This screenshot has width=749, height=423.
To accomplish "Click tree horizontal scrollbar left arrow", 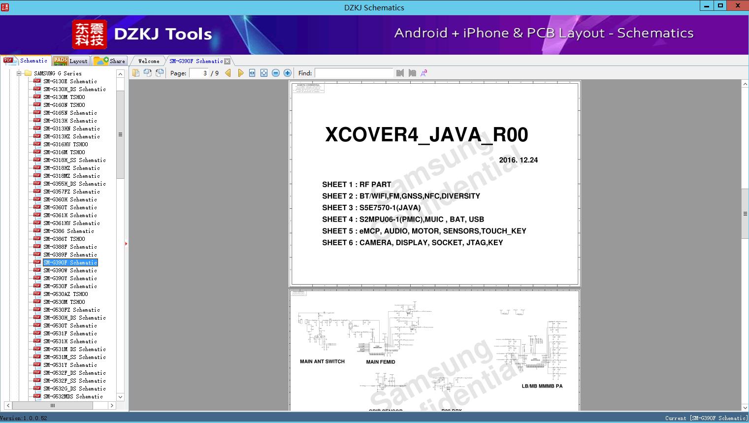I will coord(7,405).
